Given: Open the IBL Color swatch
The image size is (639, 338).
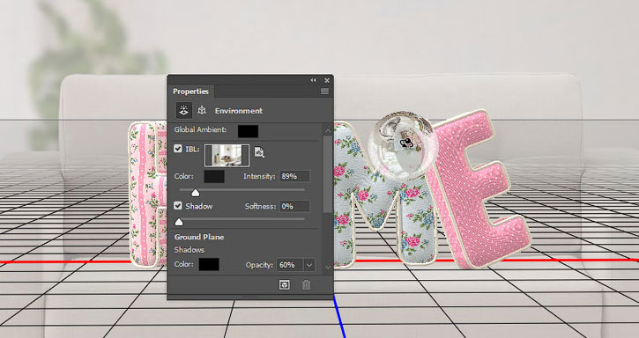Looking at the screenshot, I should [214, 176].
